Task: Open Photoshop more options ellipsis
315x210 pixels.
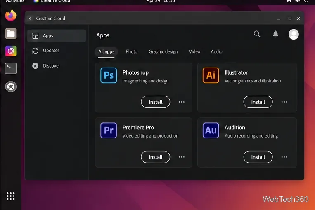Action: click(181, 102)
